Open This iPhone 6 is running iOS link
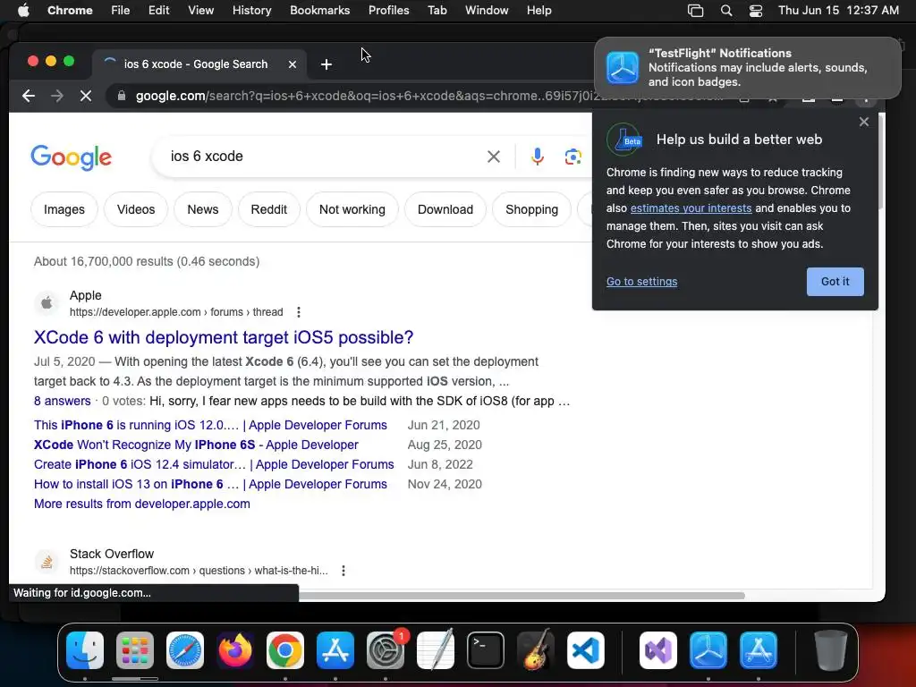 (210, 425)
